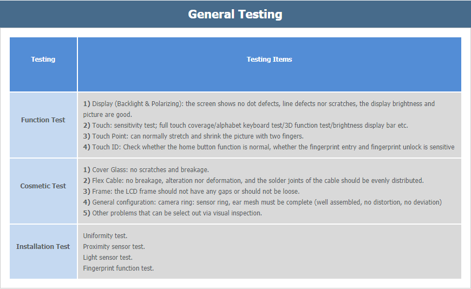Click the Touch ID home button line
Viewport: 471px width, 289px height.
[x=269, y=147]
